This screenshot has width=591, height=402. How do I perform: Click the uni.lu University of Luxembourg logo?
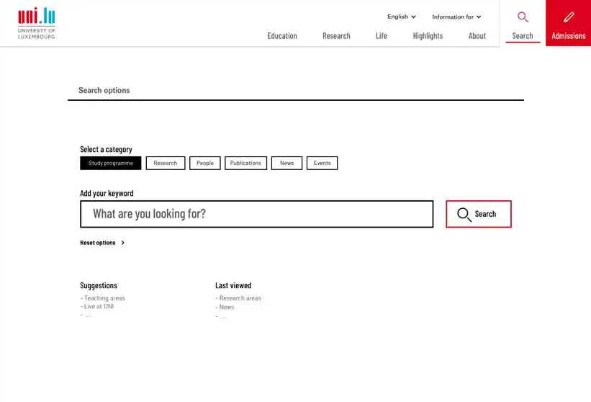[37, 23]
